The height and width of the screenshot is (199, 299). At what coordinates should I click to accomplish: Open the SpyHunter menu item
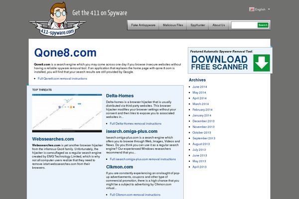click(x=198, y=25)
